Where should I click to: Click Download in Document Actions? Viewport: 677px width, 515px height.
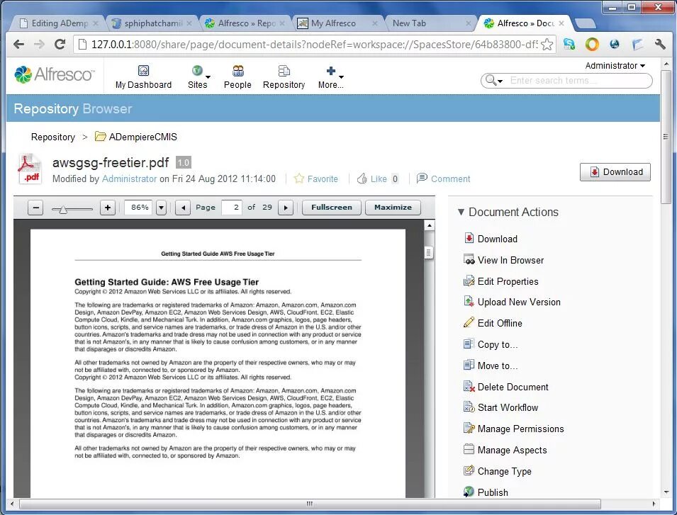point(491,239)
